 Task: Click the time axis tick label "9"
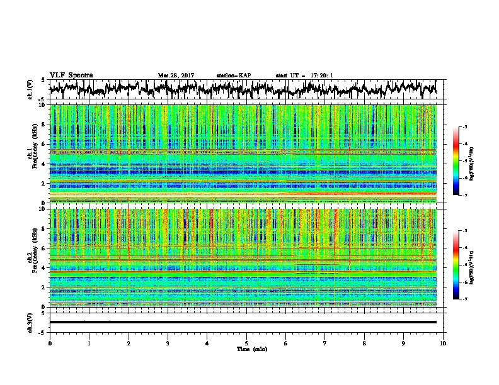pyautogui.click(x=403, y=343)
